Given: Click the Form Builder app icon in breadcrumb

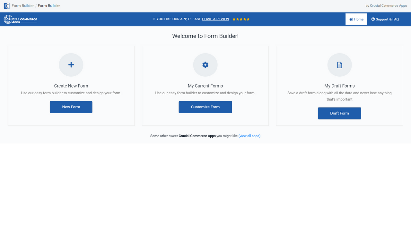Looking at the screenshot, I should (7, 5).
